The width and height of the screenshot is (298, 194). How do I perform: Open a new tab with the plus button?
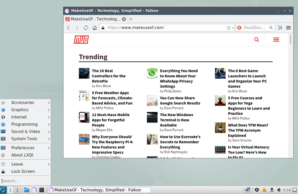point(131,19)
